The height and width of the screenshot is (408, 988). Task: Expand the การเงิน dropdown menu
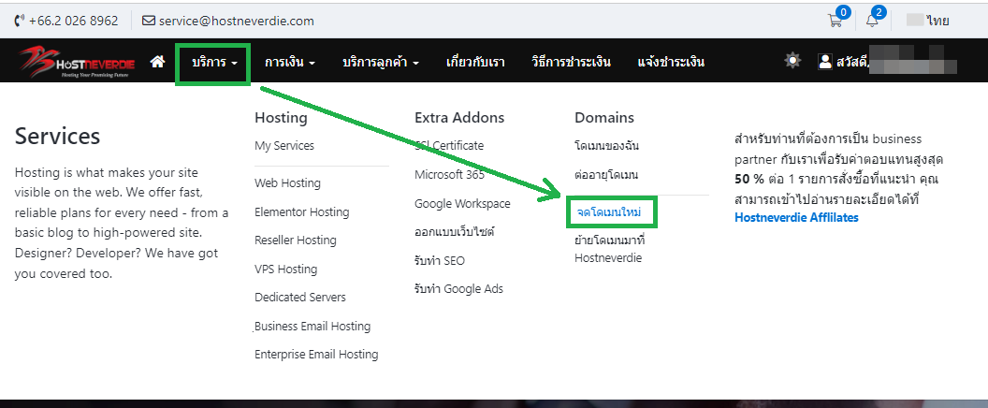click(x=289, y=63)
